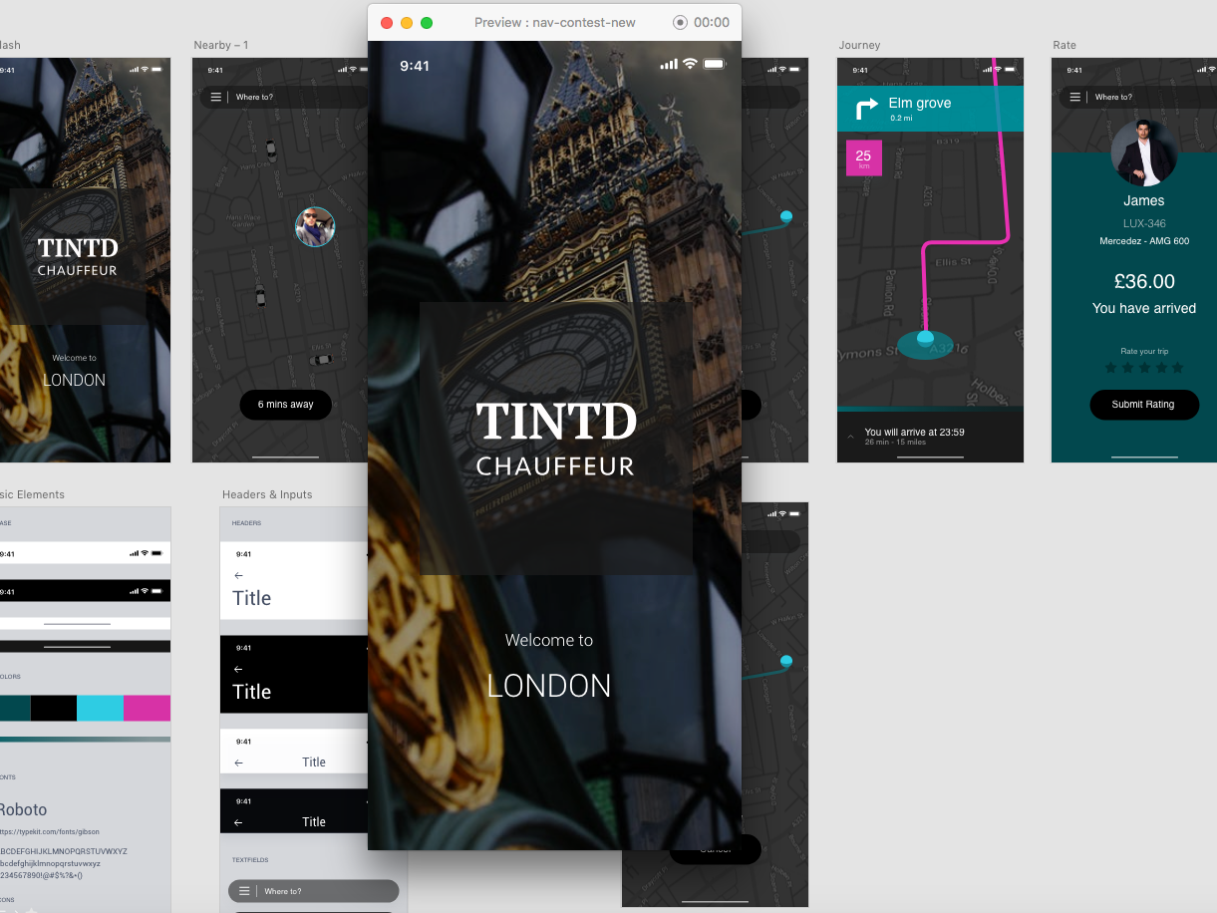Select LONDON text in Preview window
The width and height of the screenshot is (1217, 913).
[x=549, y=686]
